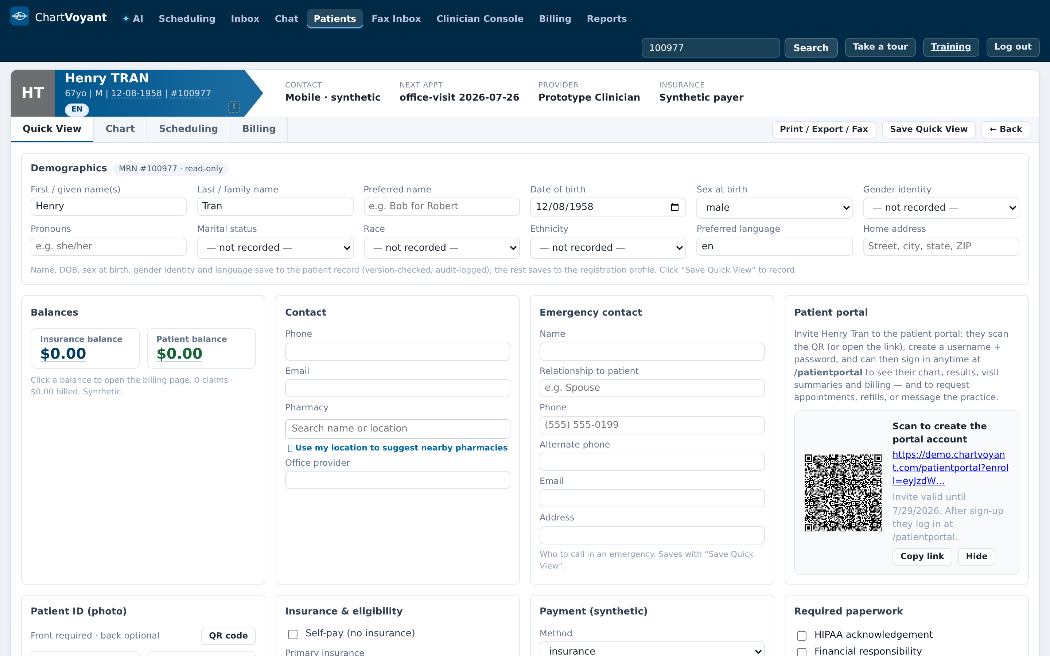Open the Gender identity dropdown
The width and height of the screenshot is (1050, 656).
(x=941, y=208)
